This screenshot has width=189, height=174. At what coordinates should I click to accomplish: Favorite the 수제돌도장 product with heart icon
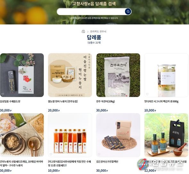point(3,94)
